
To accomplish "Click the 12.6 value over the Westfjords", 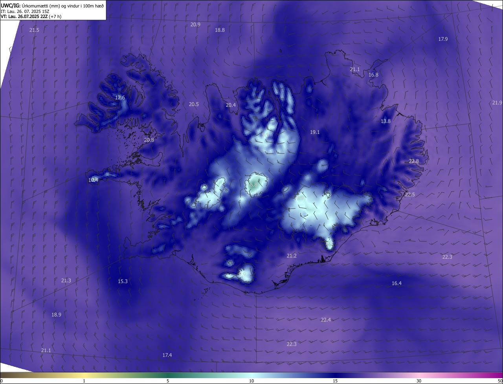I will click(120, 98).
